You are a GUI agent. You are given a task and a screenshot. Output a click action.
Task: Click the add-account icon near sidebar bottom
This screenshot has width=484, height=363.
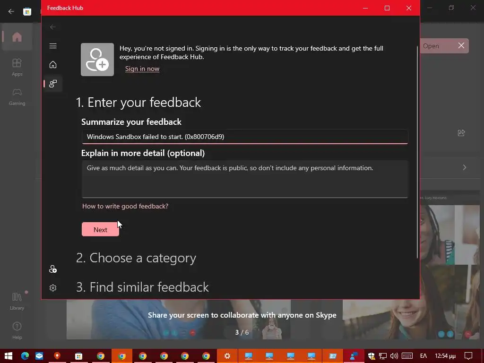pyautogui.click(x=53, y=269)
